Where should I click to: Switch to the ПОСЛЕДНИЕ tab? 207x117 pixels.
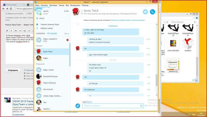(x=52, y=34)
